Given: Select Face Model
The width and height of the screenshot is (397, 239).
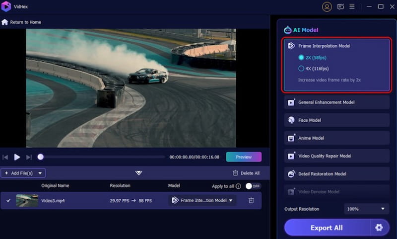Looking at the screenshot, I should pos(337,120).
